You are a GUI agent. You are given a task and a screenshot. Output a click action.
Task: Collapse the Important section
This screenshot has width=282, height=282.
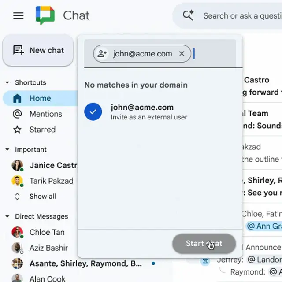7,149
